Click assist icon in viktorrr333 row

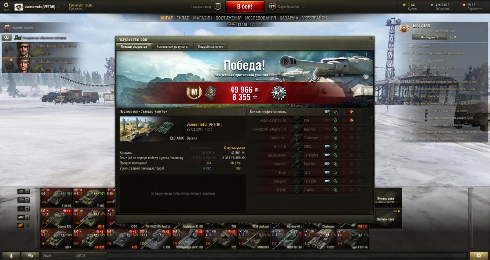(335, 120)
